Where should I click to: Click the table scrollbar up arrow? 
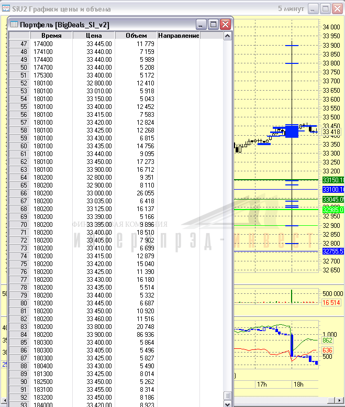coord(228,36)
